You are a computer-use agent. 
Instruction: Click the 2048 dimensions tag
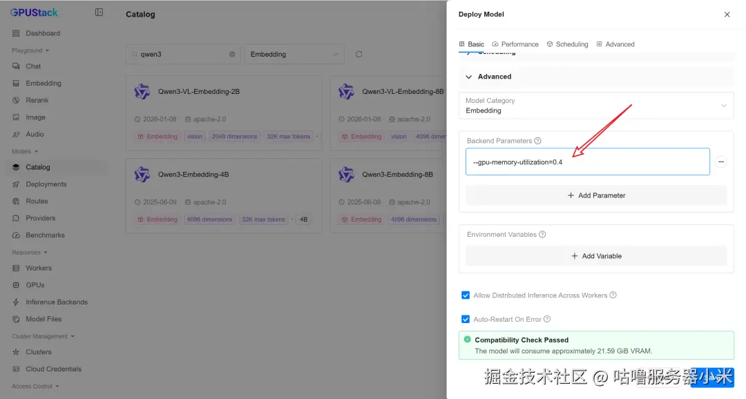tap(235, 137)
